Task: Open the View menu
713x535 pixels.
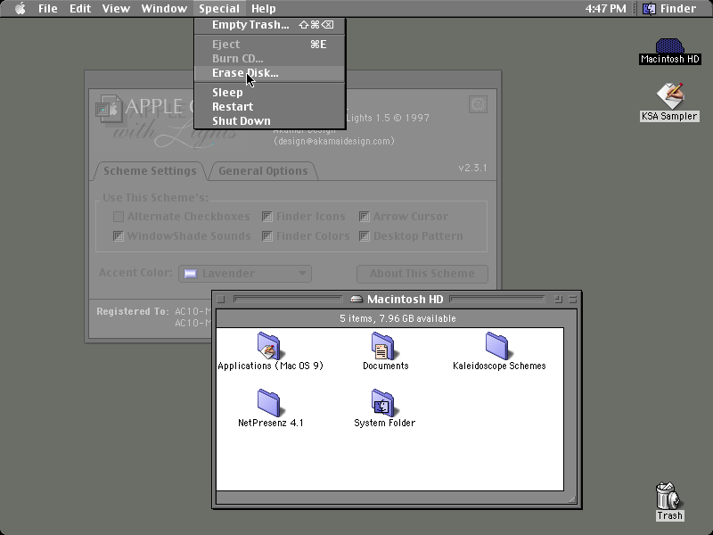Action: [x=116, y=8]
